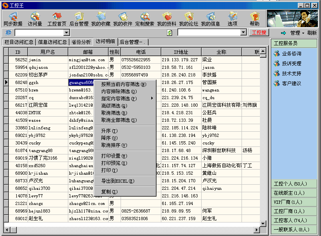
Task: Open the 管理 dropdown menu
Action: (x=297, y=33)
